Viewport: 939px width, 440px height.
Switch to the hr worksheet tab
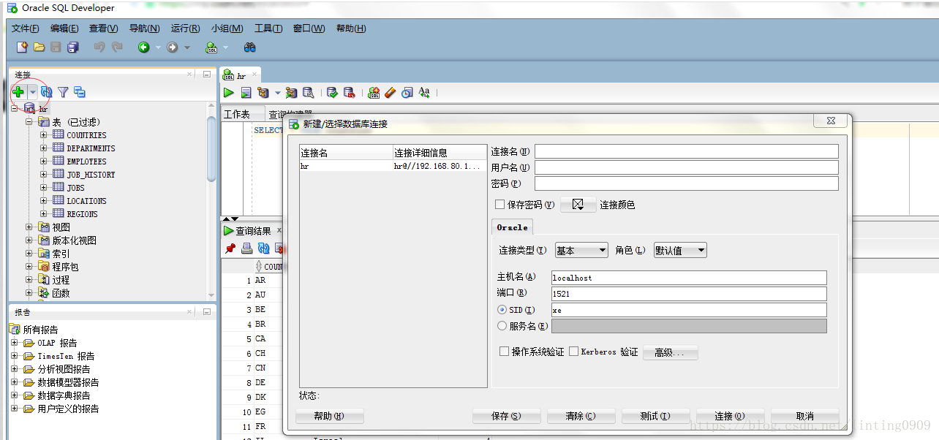(x=241, y=75)
